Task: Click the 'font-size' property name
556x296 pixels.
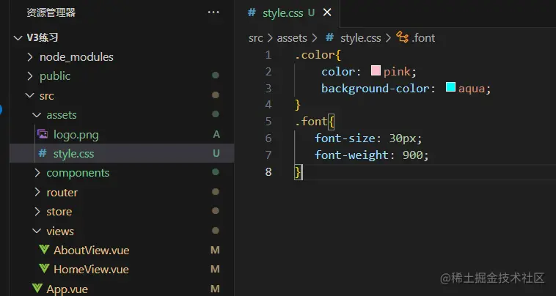Action: [x=345, y=138]
